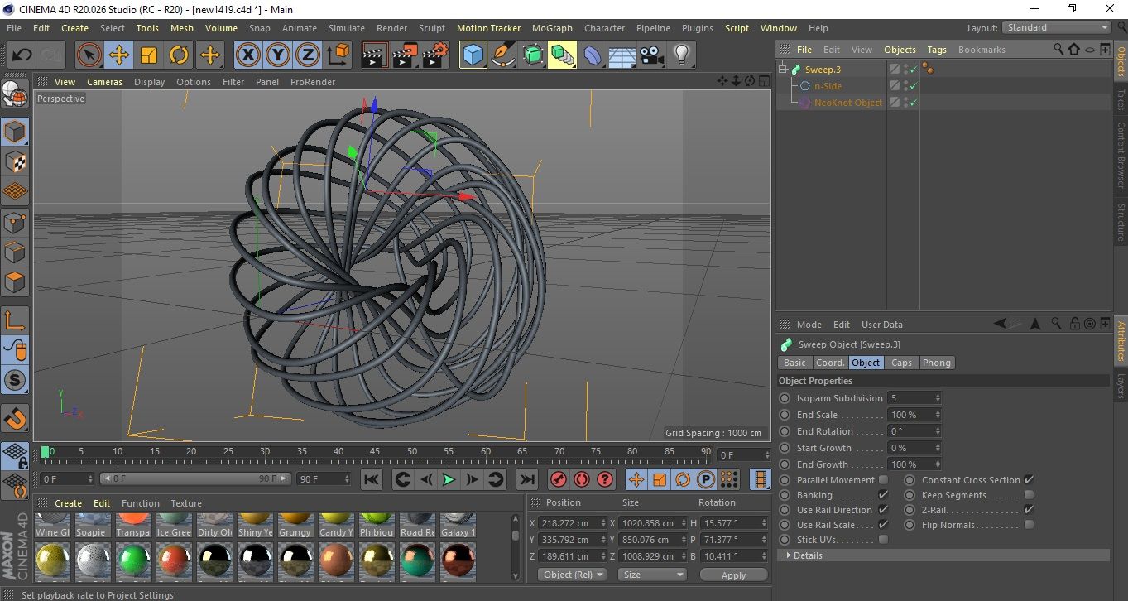The width and height of the screenshot is (1128, 601).
Task: Click the Camera object icon
Action: 651,55
